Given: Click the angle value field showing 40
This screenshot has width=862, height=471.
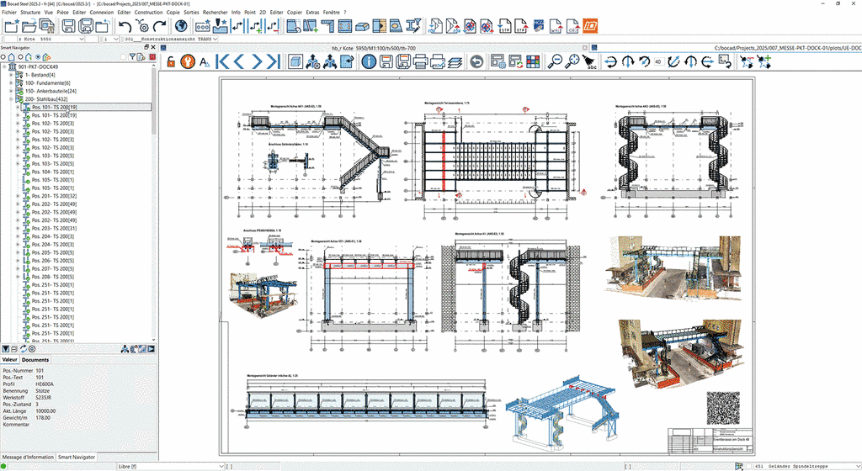Looking at the screenshot, I should click(658, 61).
